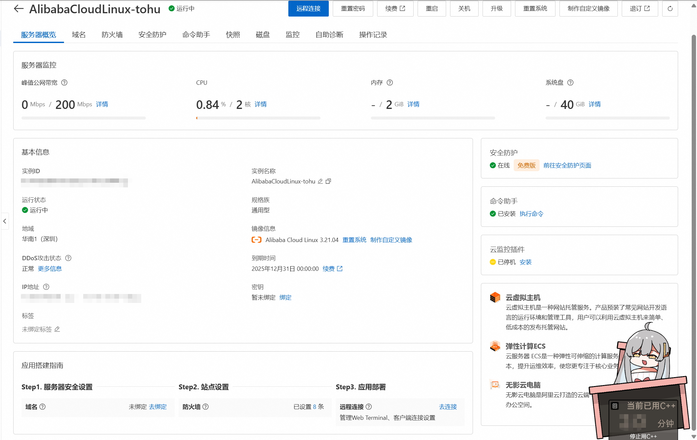Open memory 详情 link
The width and height of the screenshot is (697, 440).
tap(414, 104)
